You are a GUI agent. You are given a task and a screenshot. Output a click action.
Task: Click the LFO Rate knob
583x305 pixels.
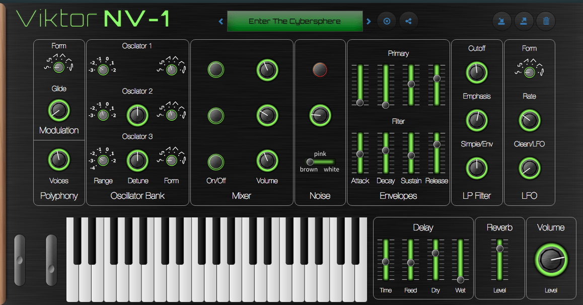530,120
